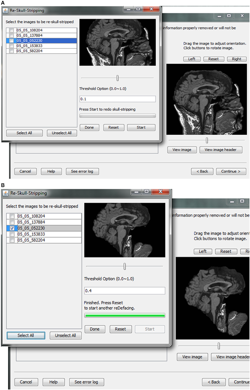This screenshot has width=250, height=390.
Task: Click Reset beside Done in panel B dialog
Action: (120, 329)
